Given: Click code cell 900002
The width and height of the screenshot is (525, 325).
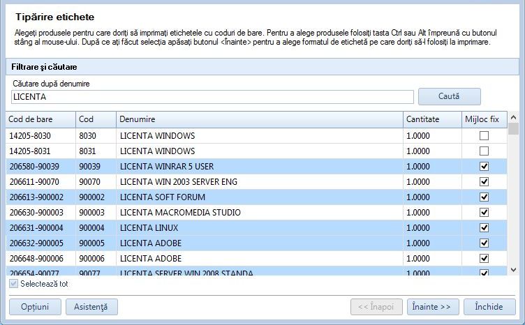Looking at the screenshot, I should pyautogui.click(x=96, y=197).
